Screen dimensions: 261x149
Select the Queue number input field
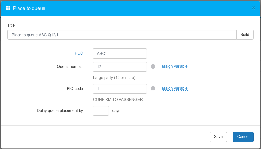pos(120,67)
